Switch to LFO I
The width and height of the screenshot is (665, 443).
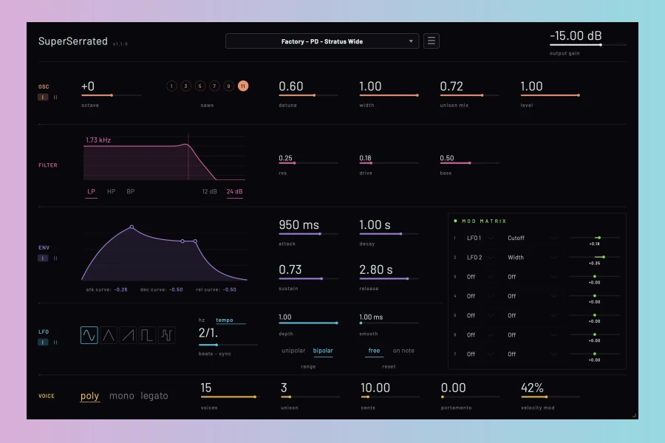click(43, 342)
